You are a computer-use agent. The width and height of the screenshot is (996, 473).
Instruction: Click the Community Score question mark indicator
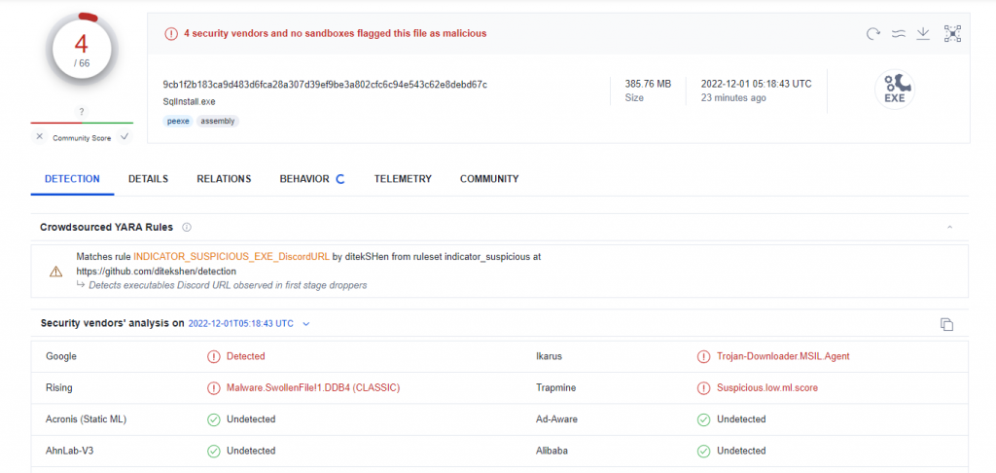(82, 111)
